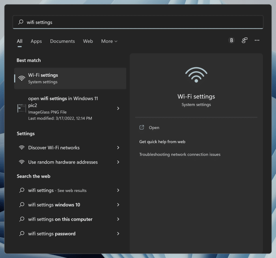Expand Use random hardware addresses chevron

coord(118,162)
